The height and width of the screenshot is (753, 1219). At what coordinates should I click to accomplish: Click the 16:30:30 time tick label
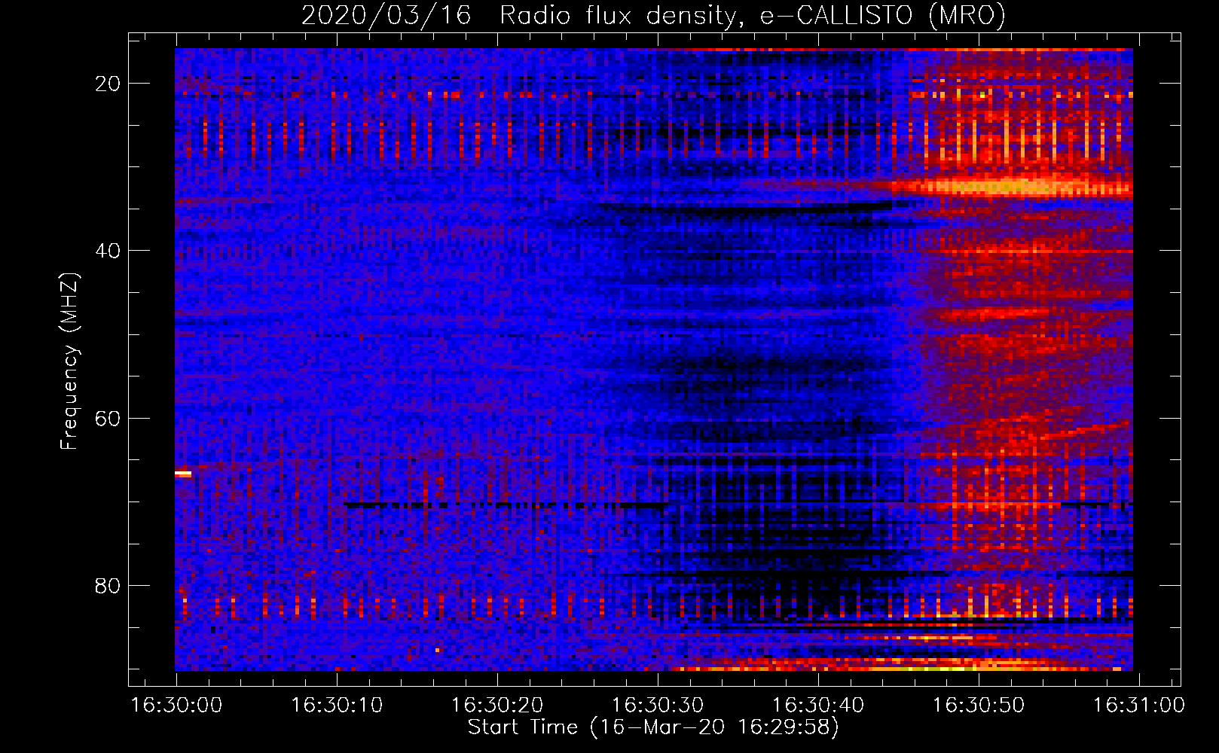[658, 706]
